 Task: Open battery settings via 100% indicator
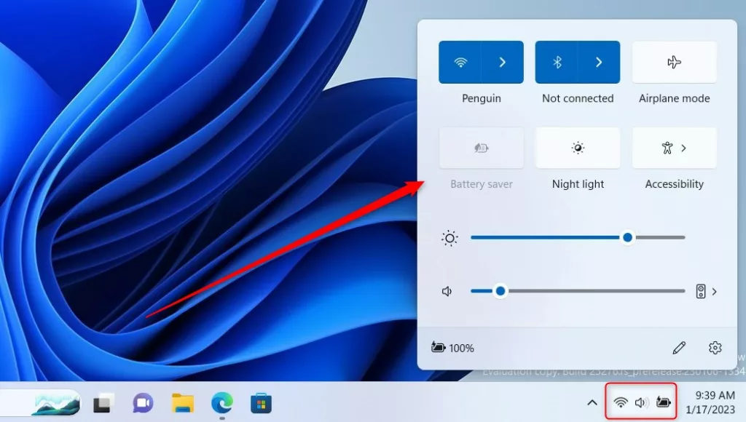(x=452, y=348)
